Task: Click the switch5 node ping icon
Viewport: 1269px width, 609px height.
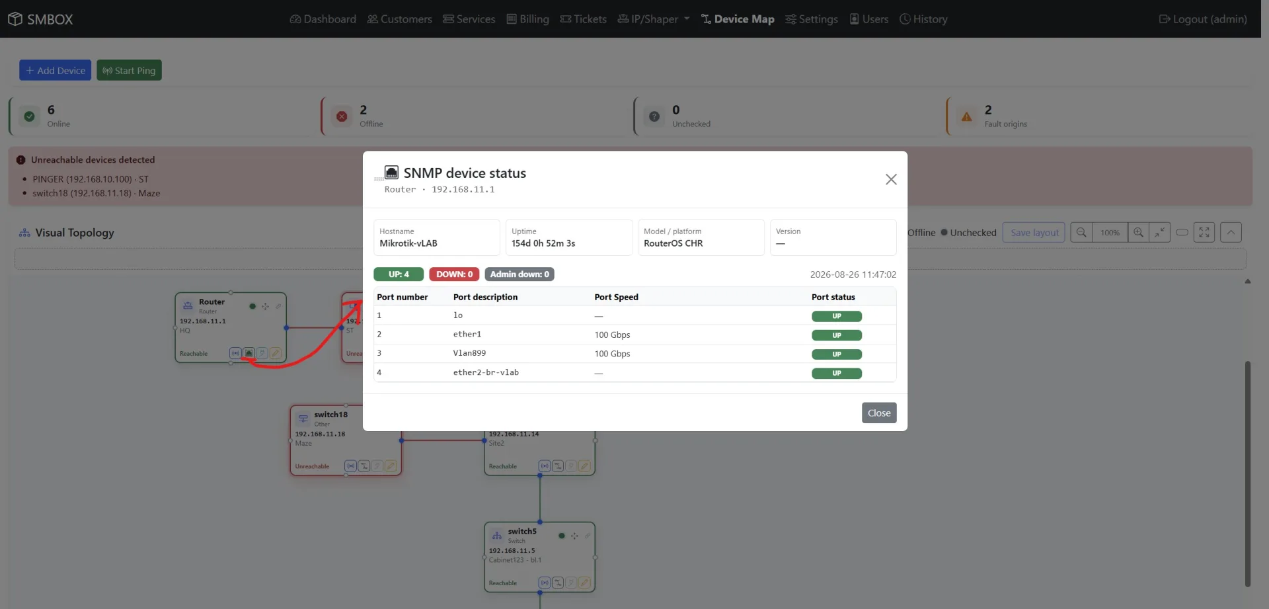Action: tap(544, 583)
